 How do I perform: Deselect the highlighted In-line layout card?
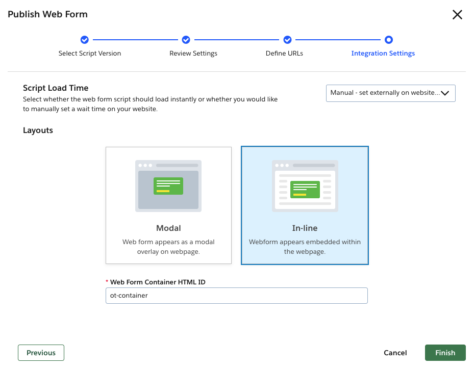pos(305,205)
